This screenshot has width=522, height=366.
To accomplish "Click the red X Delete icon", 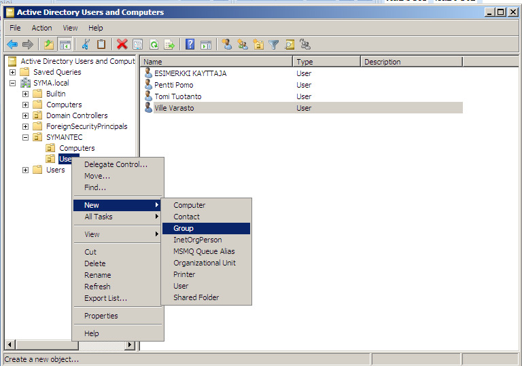I will click(x=122, y=44).
